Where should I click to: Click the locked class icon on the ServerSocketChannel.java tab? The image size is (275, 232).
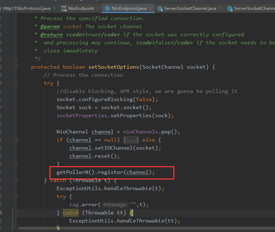[160, 8]
